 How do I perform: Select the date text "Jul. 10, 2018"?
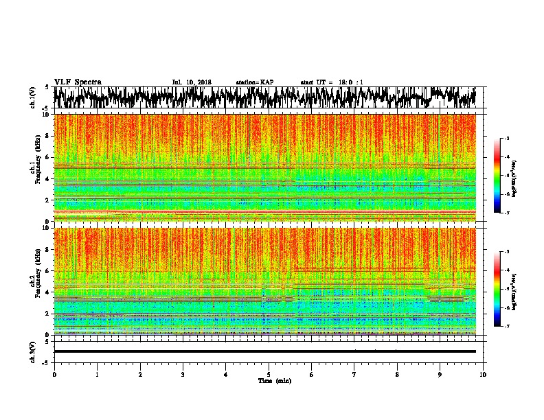tap(192, 82)
